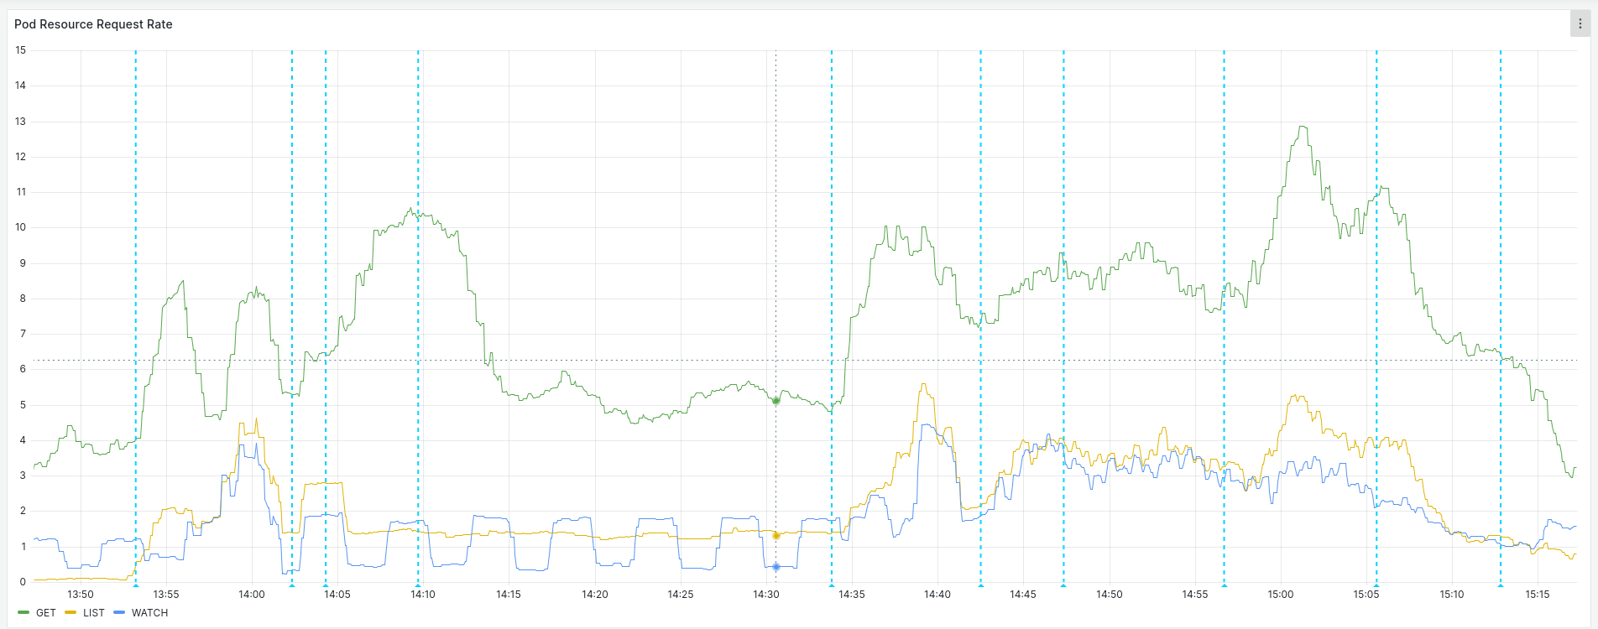
Task: Open the panel menu with three dots
Action: [x=1580, y=24]
